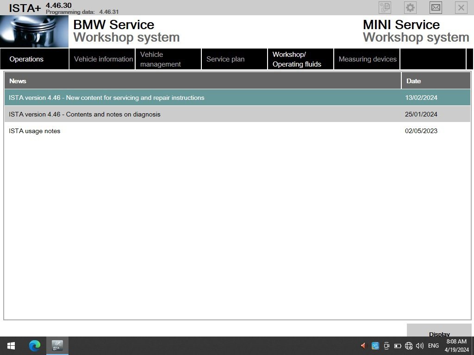
Task: Click the date 25/01/2024
Action: point(421,114)
